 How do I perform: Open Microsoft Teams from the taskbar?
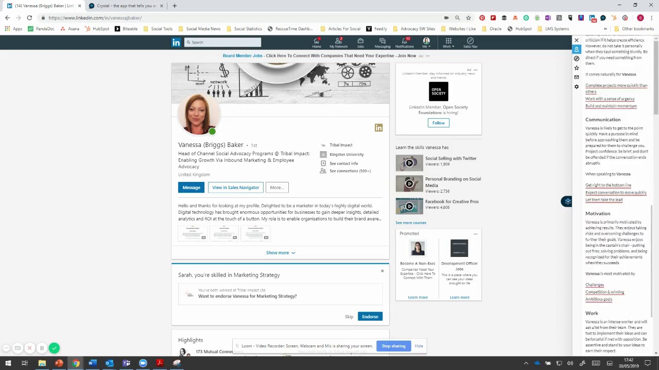[x=126, y=363]
